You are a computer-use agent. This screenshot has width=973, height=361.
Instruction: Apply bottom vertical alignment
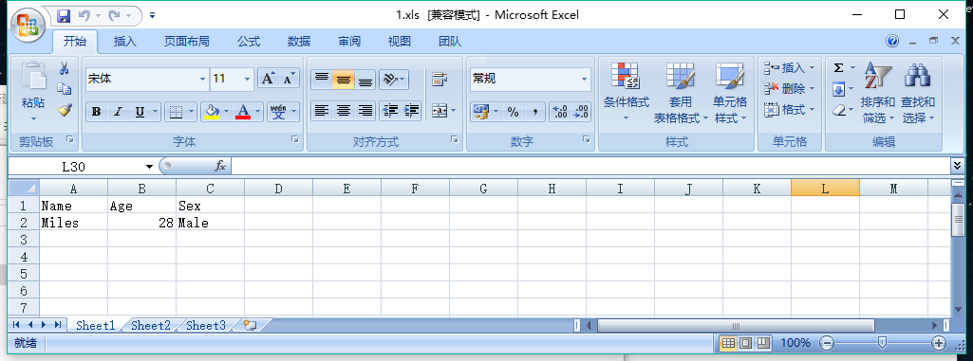click(365, 80)
